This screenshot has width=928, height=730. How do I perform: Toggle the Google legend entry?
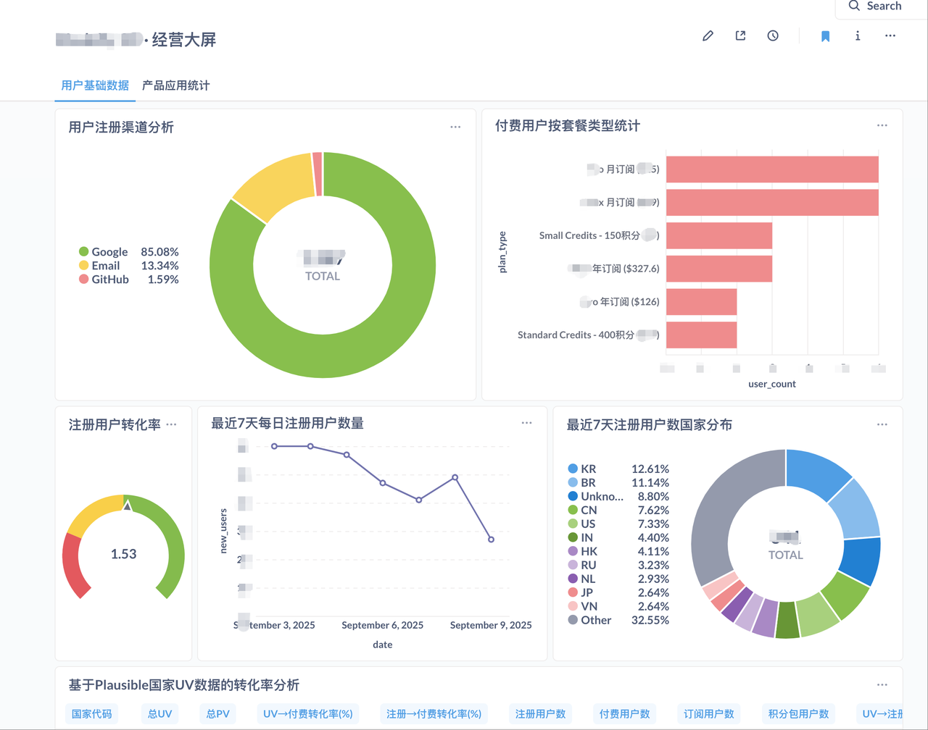[104, 252]
